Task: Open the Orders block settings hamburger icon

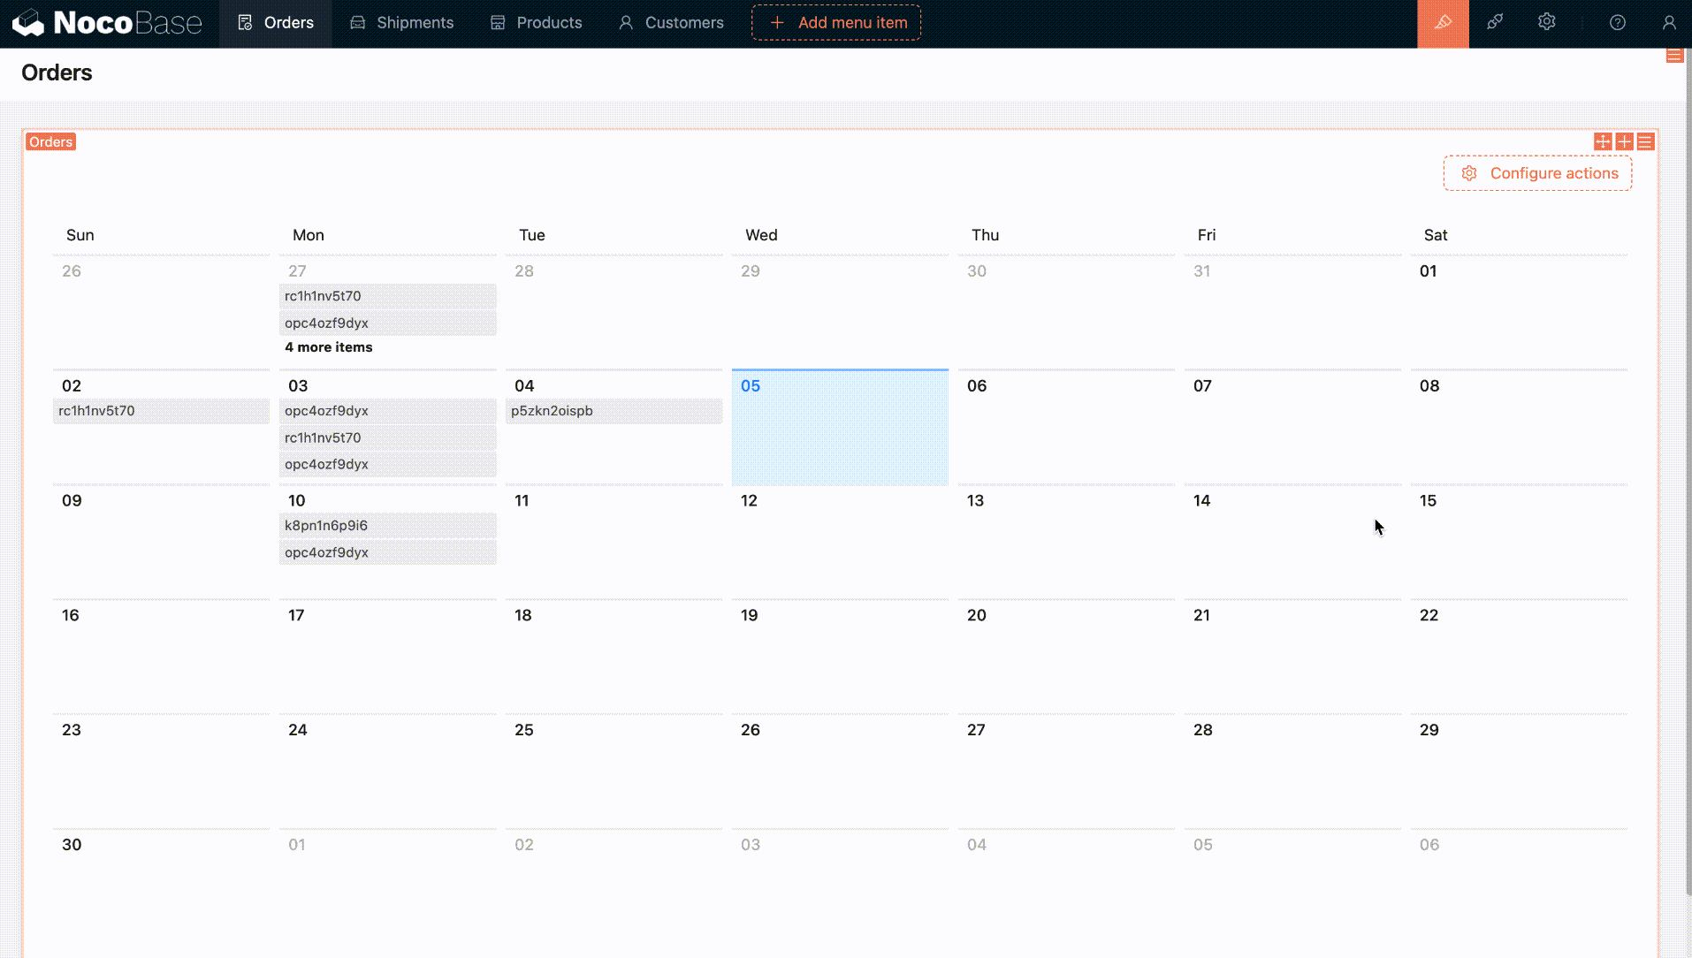Action: pyautogui.click(x=1645, y=142)
